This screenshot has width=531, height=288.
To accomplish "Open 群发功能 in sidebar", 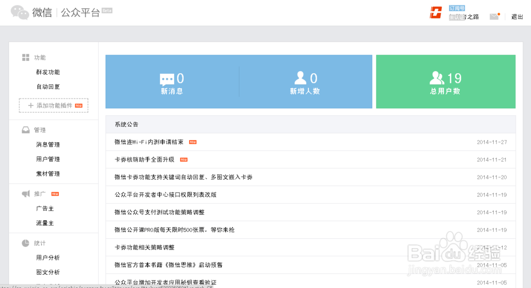I will tap(48, 72).
